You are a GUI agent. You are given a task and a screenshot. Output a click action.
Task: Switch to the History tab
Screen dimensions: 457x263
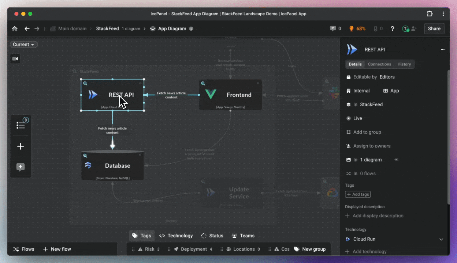click(404, 64)
